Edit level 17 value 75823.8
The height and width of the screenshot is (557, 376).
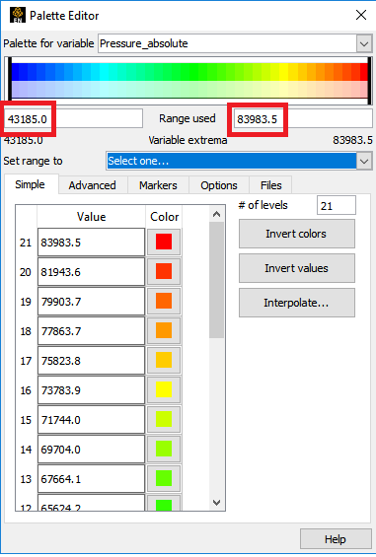pyautogui.click(x=91, y=361)
